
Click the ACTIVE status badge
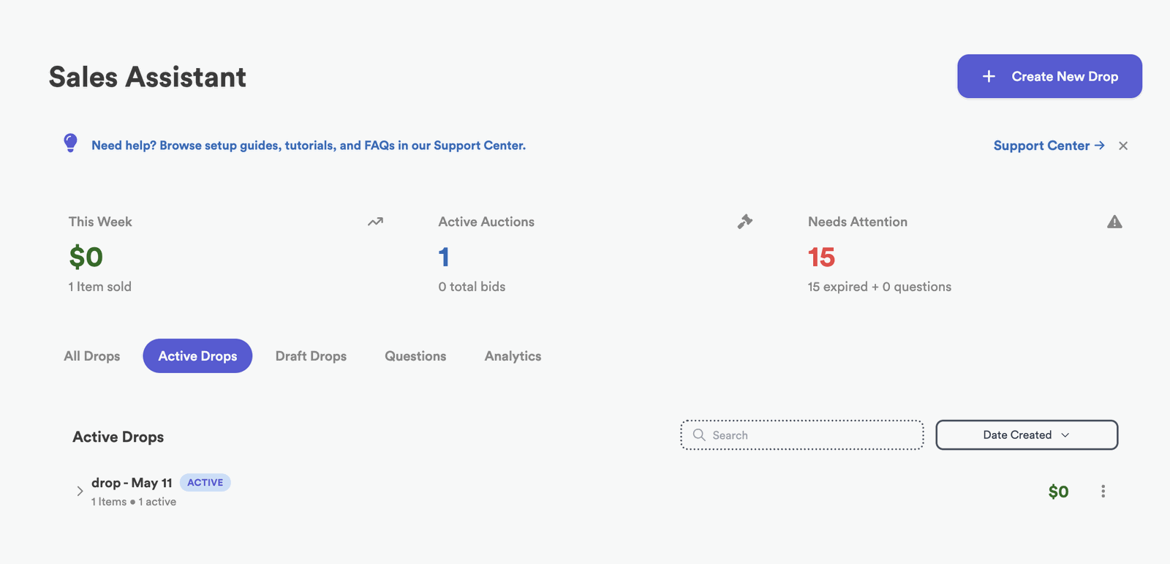click(205, 483)
